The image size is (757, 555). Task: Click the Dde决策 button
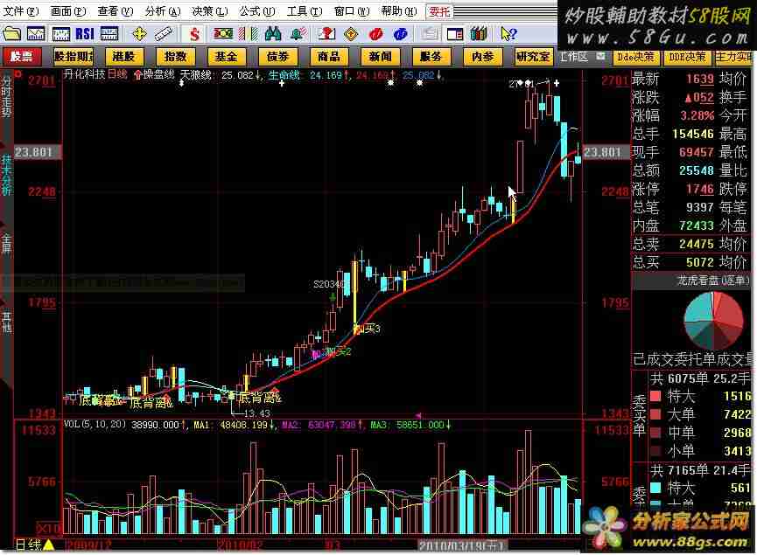coord(636,57)
